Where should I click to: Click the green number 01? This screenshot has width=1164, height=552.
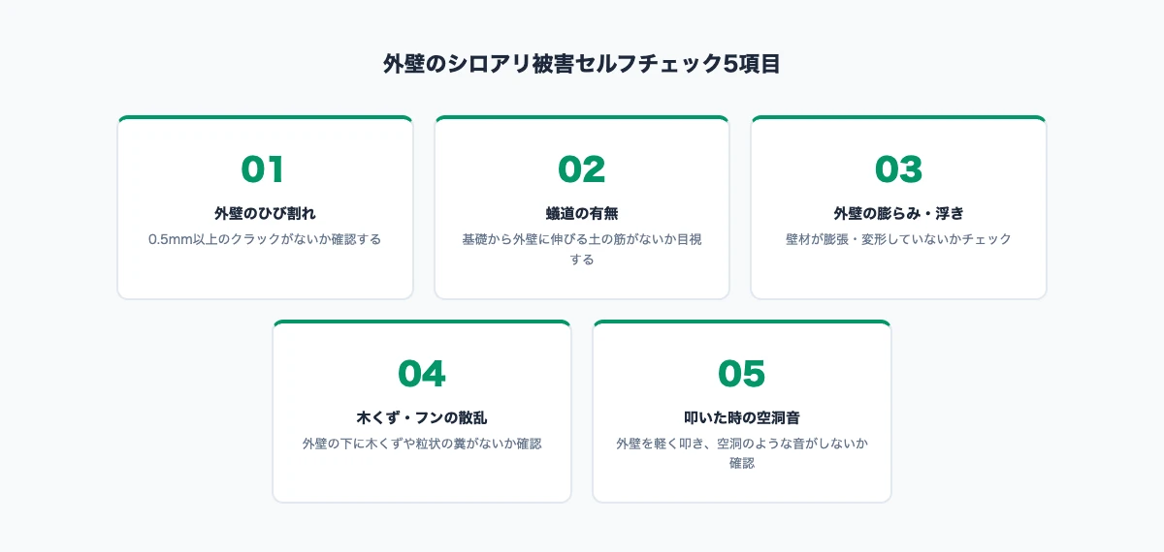click(264, 169)
